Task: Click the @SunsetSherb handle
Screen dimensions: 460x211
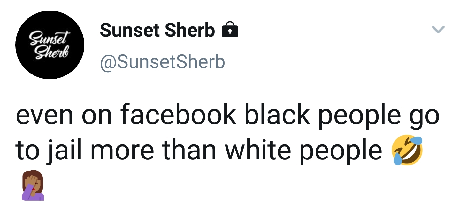Action: 162,62
